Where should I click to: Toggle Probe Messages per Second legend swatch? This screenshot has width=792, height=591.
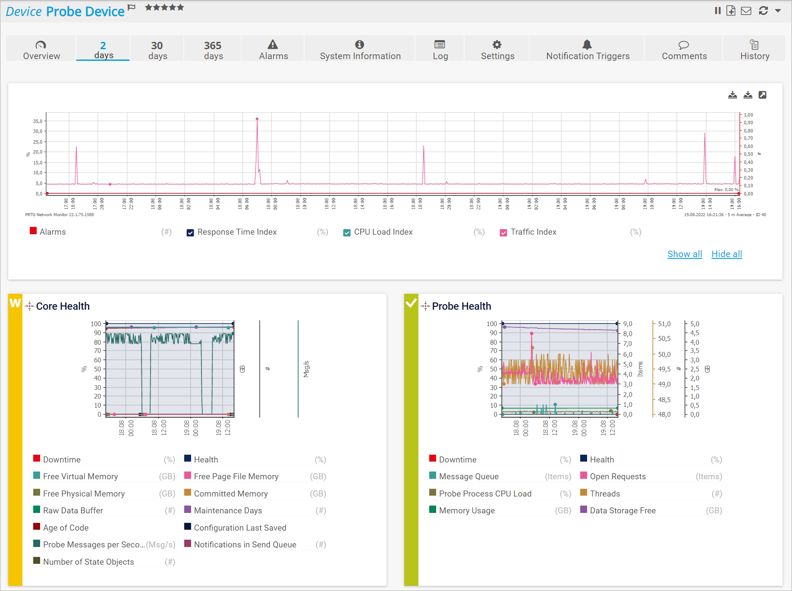pyautogui.click(x=37, y=544)
